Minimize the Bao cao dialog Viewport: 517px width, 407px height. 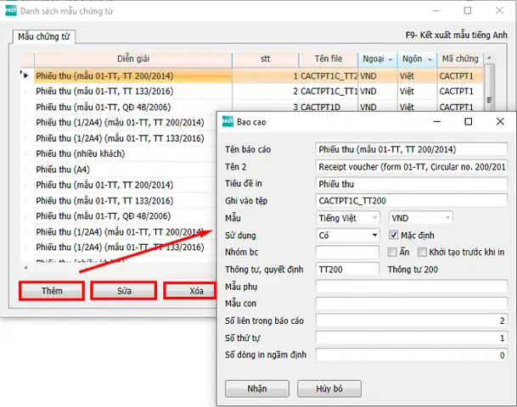coord(437,121)
